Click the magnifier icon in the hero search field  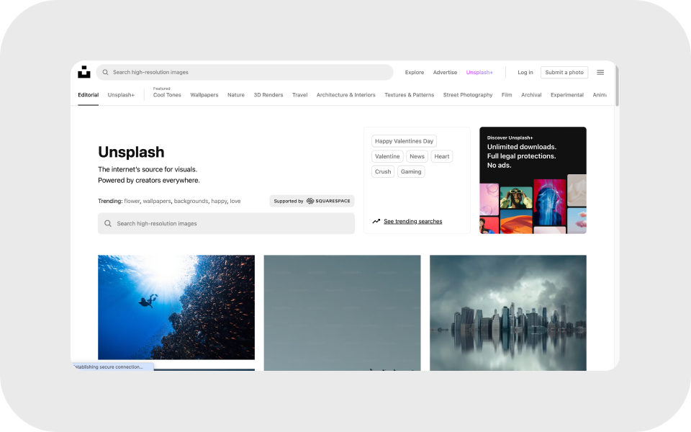tap(107, 223)
